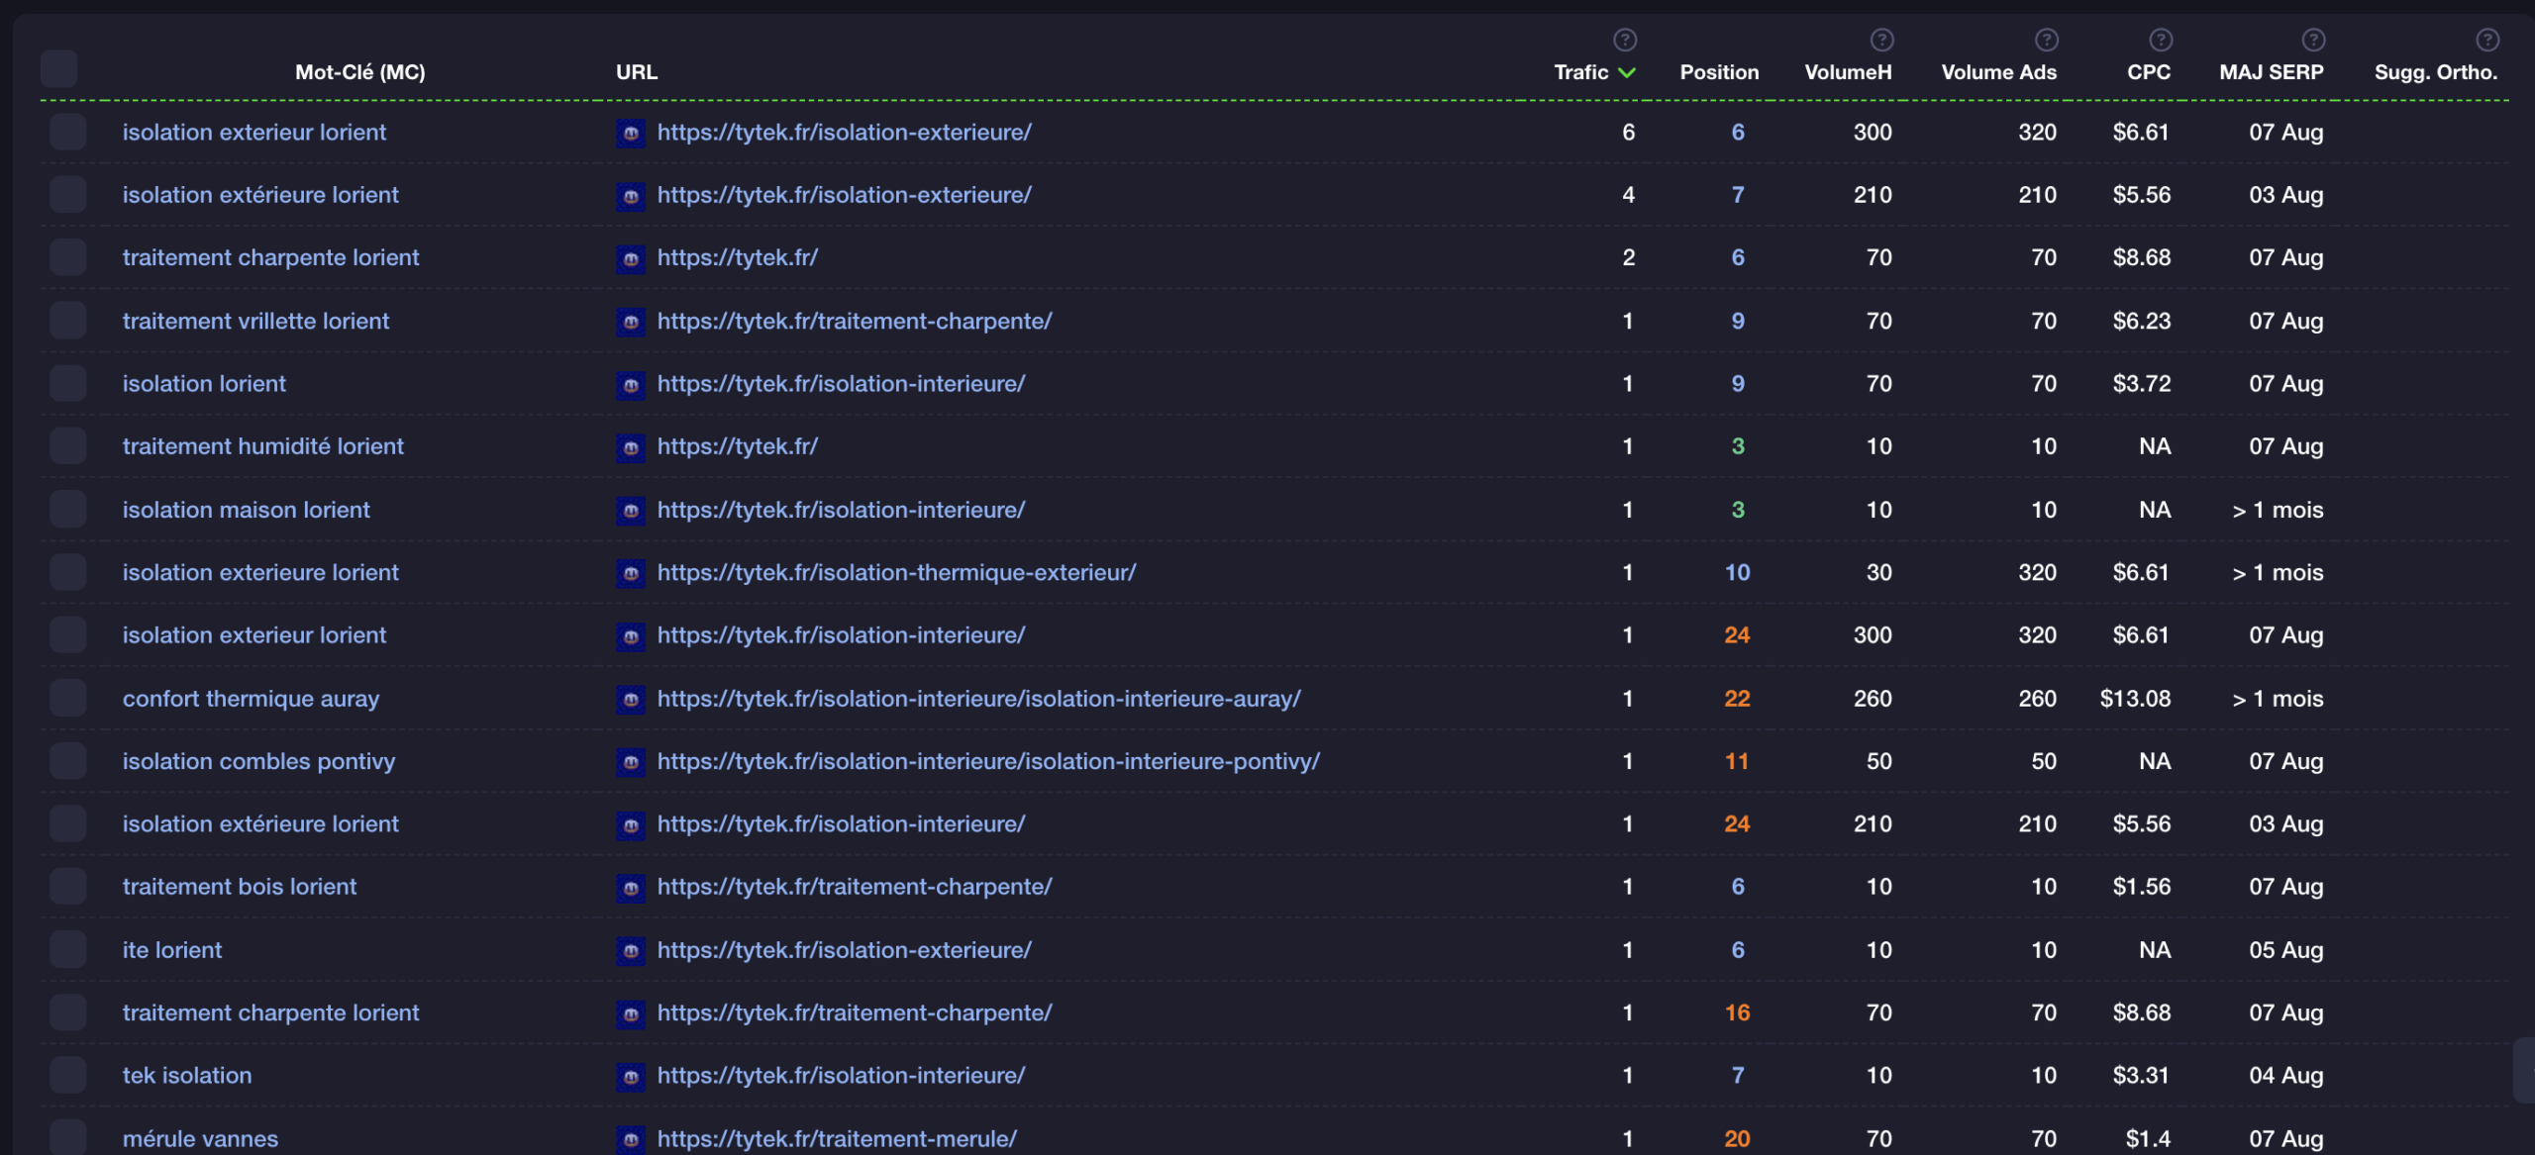Sort the table by CPC header

tap(2149, 72)
